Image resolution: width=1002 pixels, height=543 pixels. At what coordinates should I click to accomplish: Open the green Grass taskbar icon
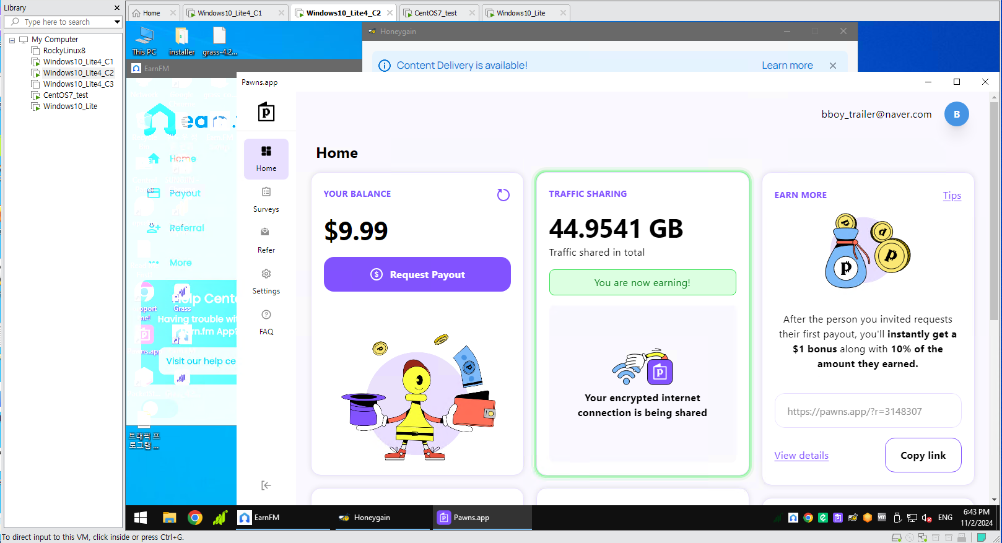coord(220,518)
